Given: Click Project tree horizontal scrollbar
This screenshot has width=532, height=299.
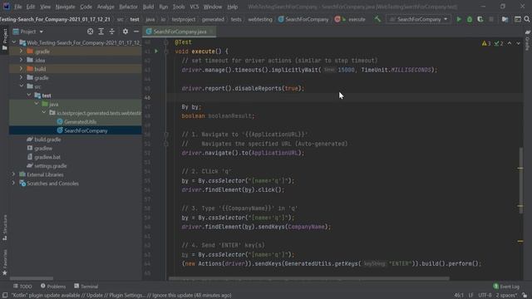Looking at the screenshot, I should click(32, 279).
